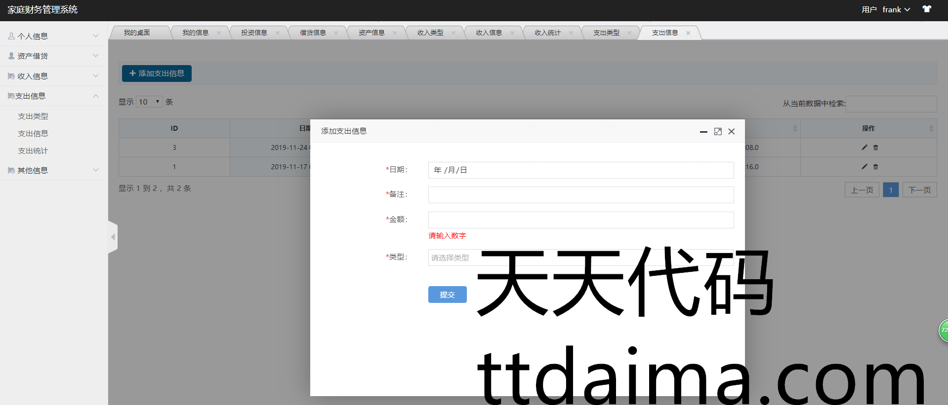This screenshot has height=405, width=948.
Task: Close the 收入统计 tab
Action: click(x=571, y=33)
